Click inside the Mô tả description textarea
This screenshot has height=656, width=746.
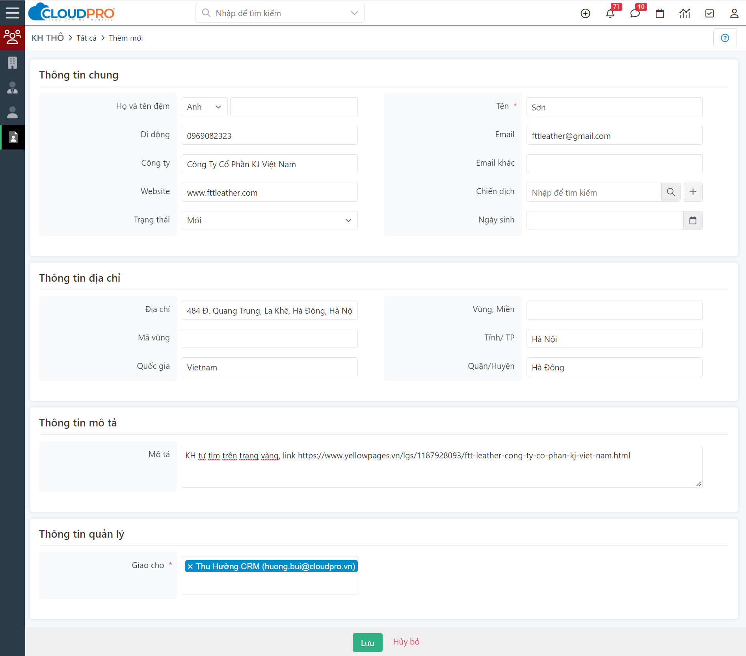tap(442, 467)
